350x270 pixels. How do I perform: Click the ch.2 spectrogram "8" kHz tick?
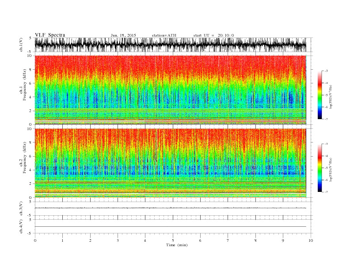tap(31, 142)
